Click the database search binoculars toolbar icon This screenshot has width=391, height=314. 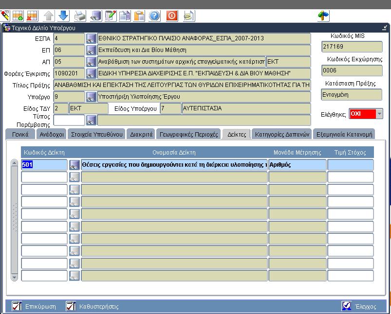coord(96,16)
